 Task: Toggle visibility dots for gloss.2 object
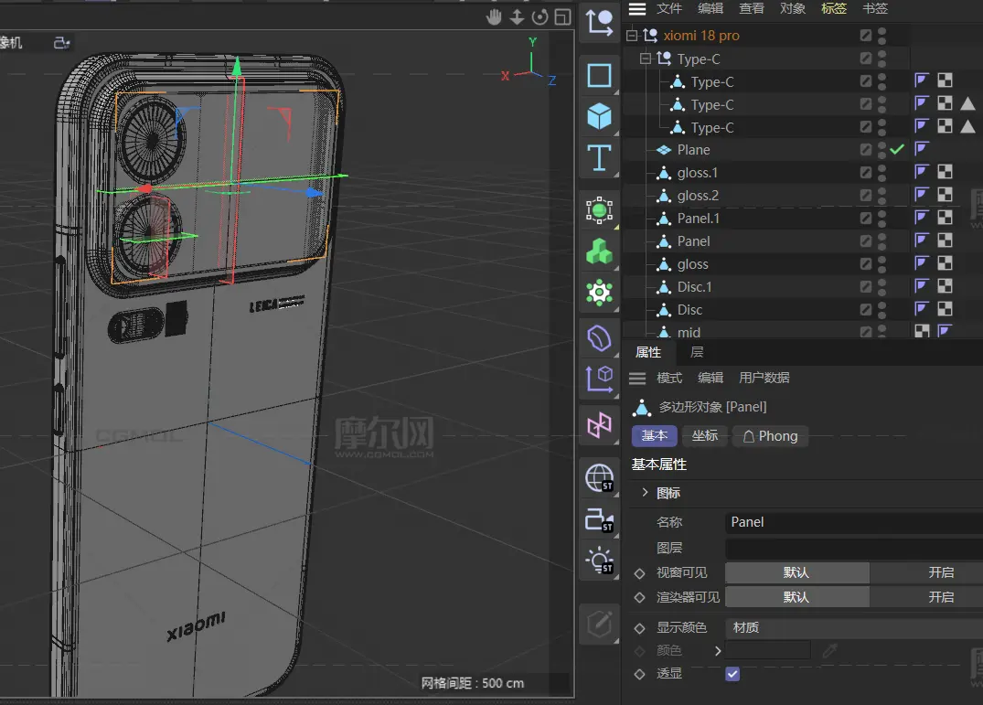coord(882,196)
